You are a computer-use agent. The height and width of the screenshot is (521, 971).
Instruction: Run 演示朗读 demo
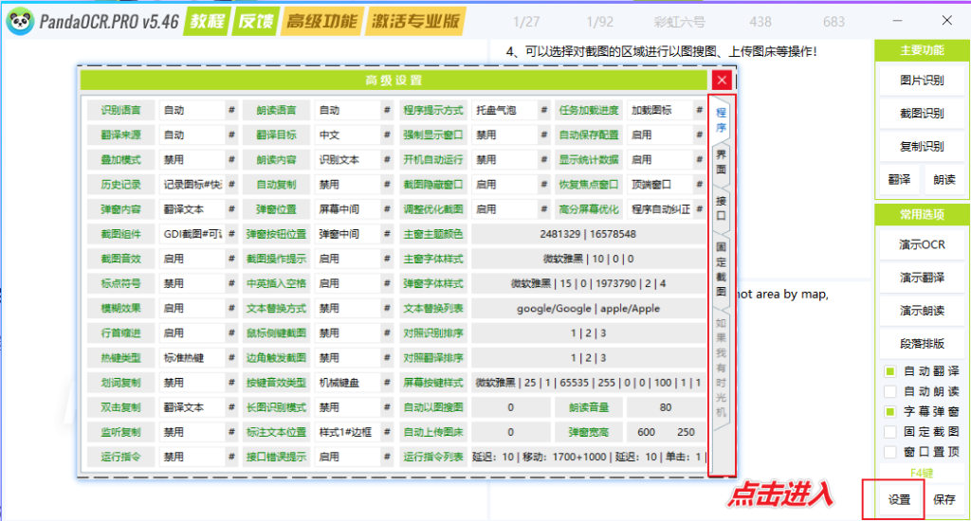pos(922,310)
